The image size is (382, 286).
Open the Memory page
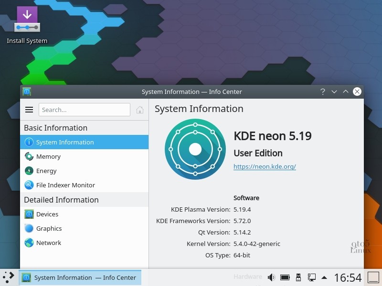click(x=85, y=156)
